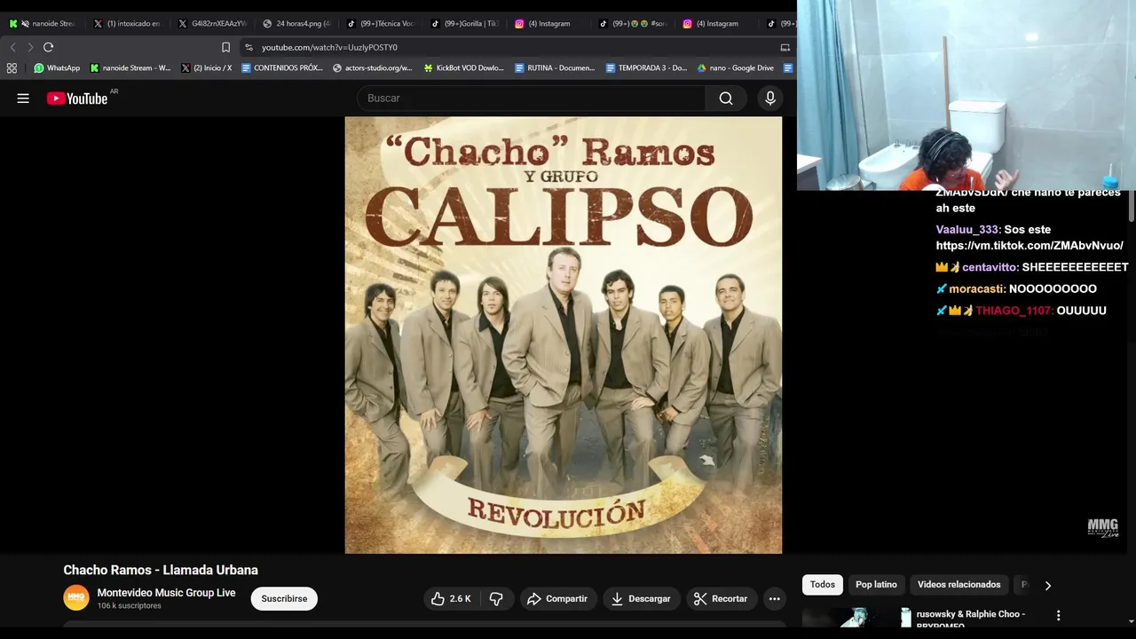Show more filter chips with the arrow
The image size is (1136, 639).
pos(1048,585)
